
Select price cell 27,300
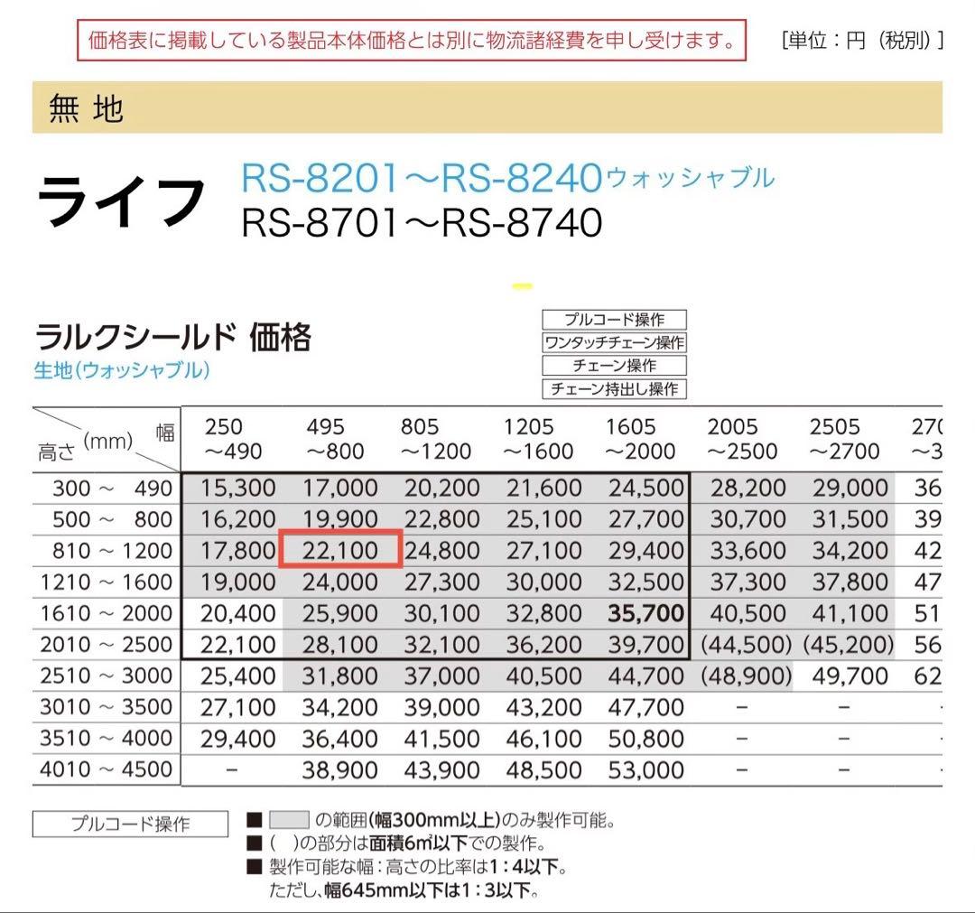click(441, 582)
